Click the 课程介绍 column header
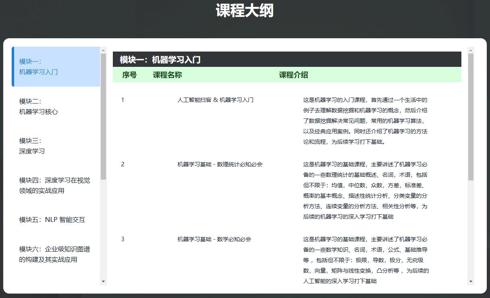490x298 pixels. [293, 75]
